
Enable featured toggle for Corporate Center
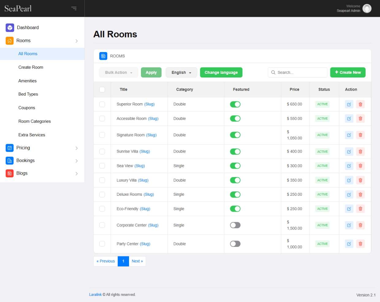click(x=235, y=225)
